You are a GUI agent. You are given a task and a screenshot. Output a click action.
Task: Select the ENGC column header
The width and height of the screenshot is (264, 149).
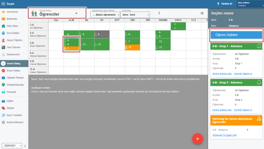tap(178, 20)
